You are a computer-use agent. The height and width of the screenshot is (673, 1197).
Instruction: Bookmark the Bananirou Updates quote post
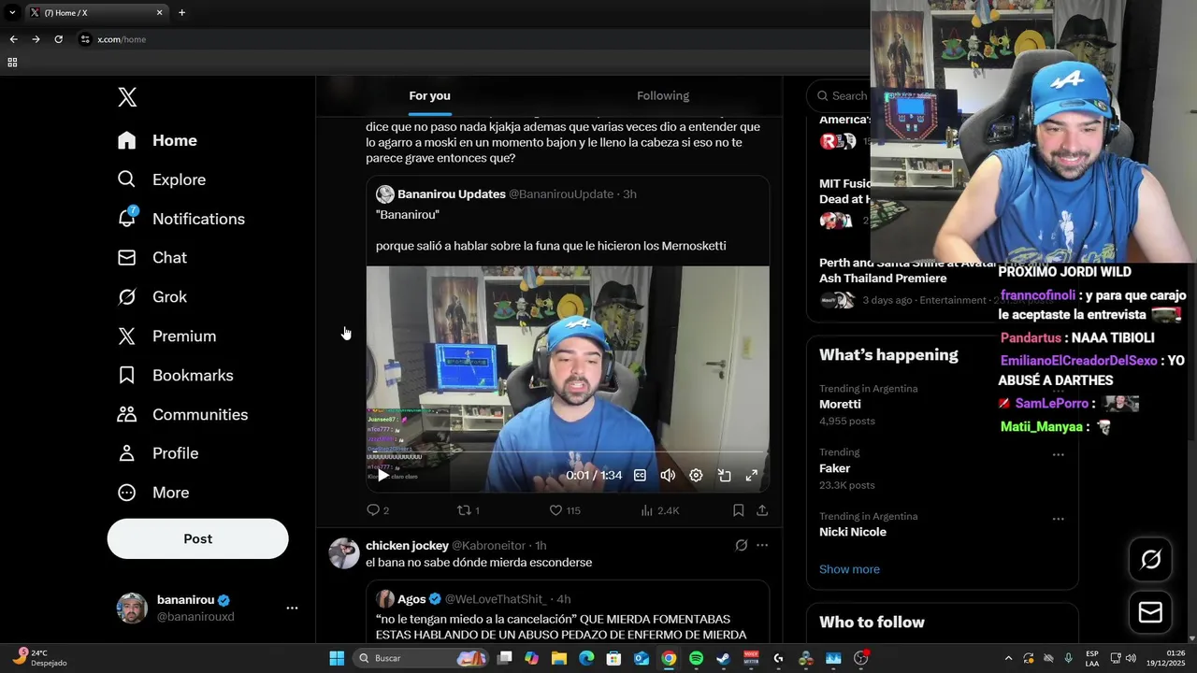click(x=738, y=510)
